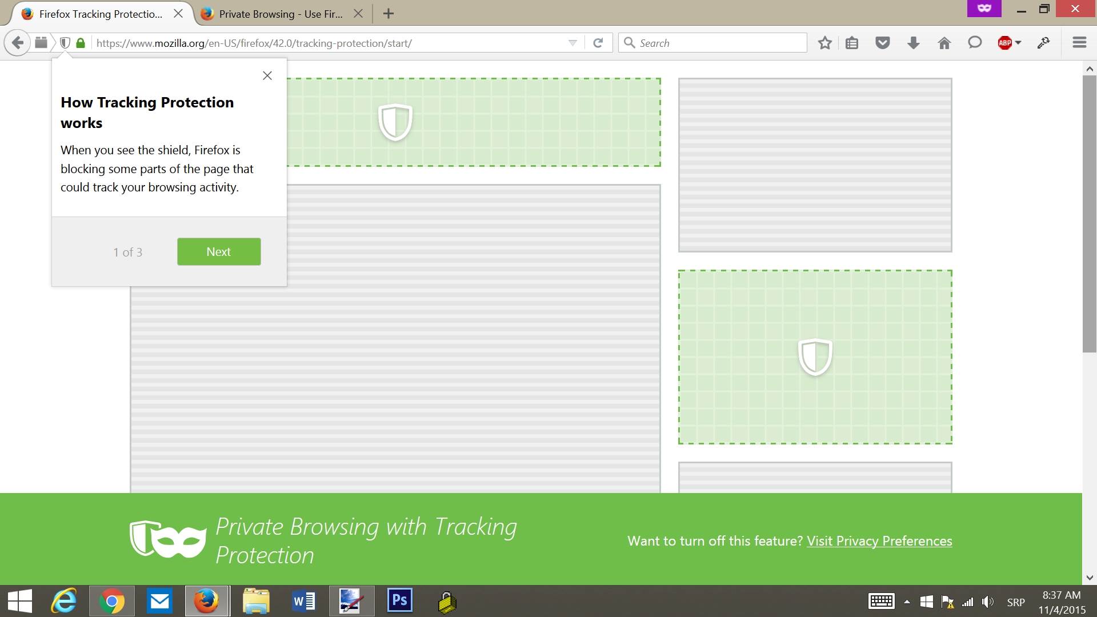Save the page to Pocket
The width and height of the screenshot is (1097, 617).
[883, 42]
